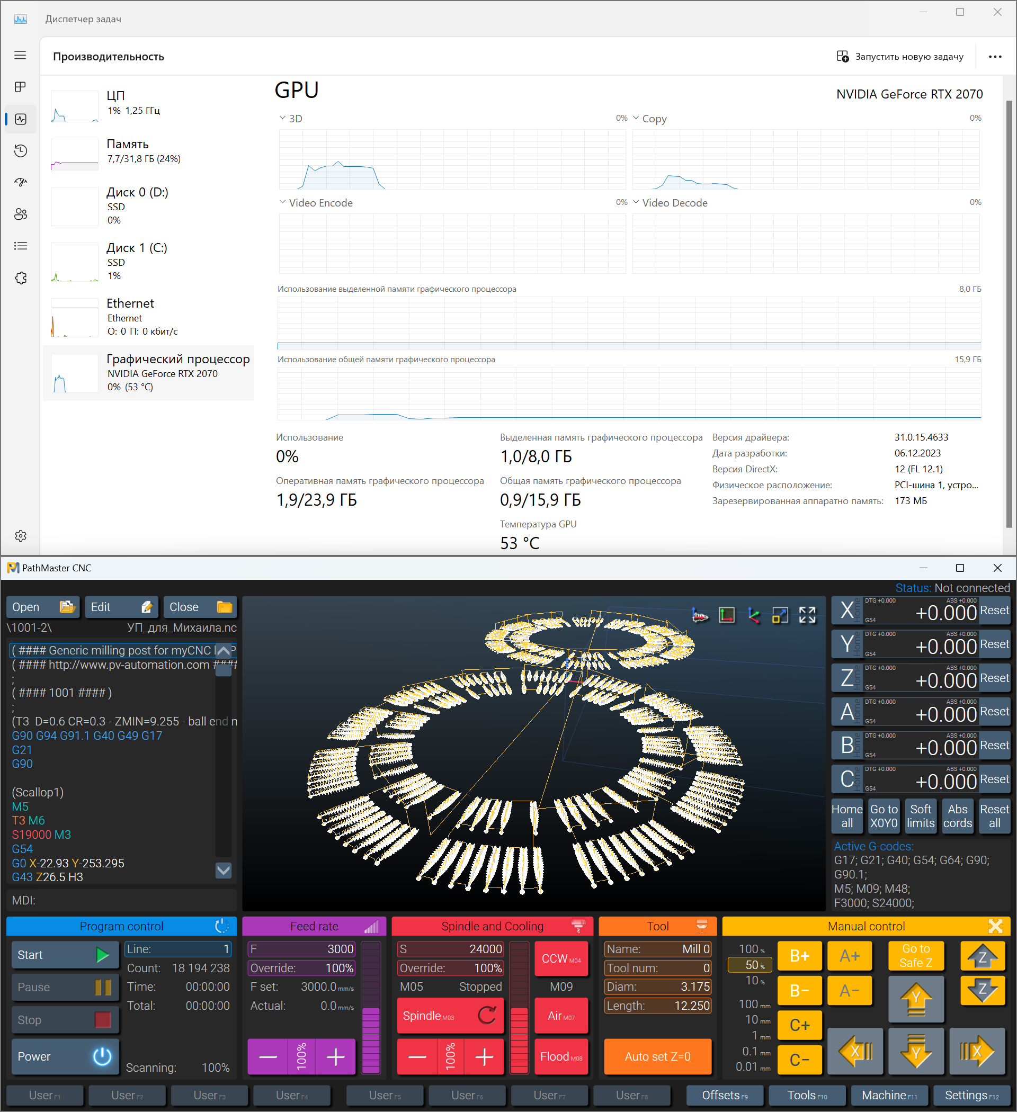Open the Video Decode engine dropdown
Image resolution: width=1017 pixels, height=1112 pixels.
click(x=636, y=202)
